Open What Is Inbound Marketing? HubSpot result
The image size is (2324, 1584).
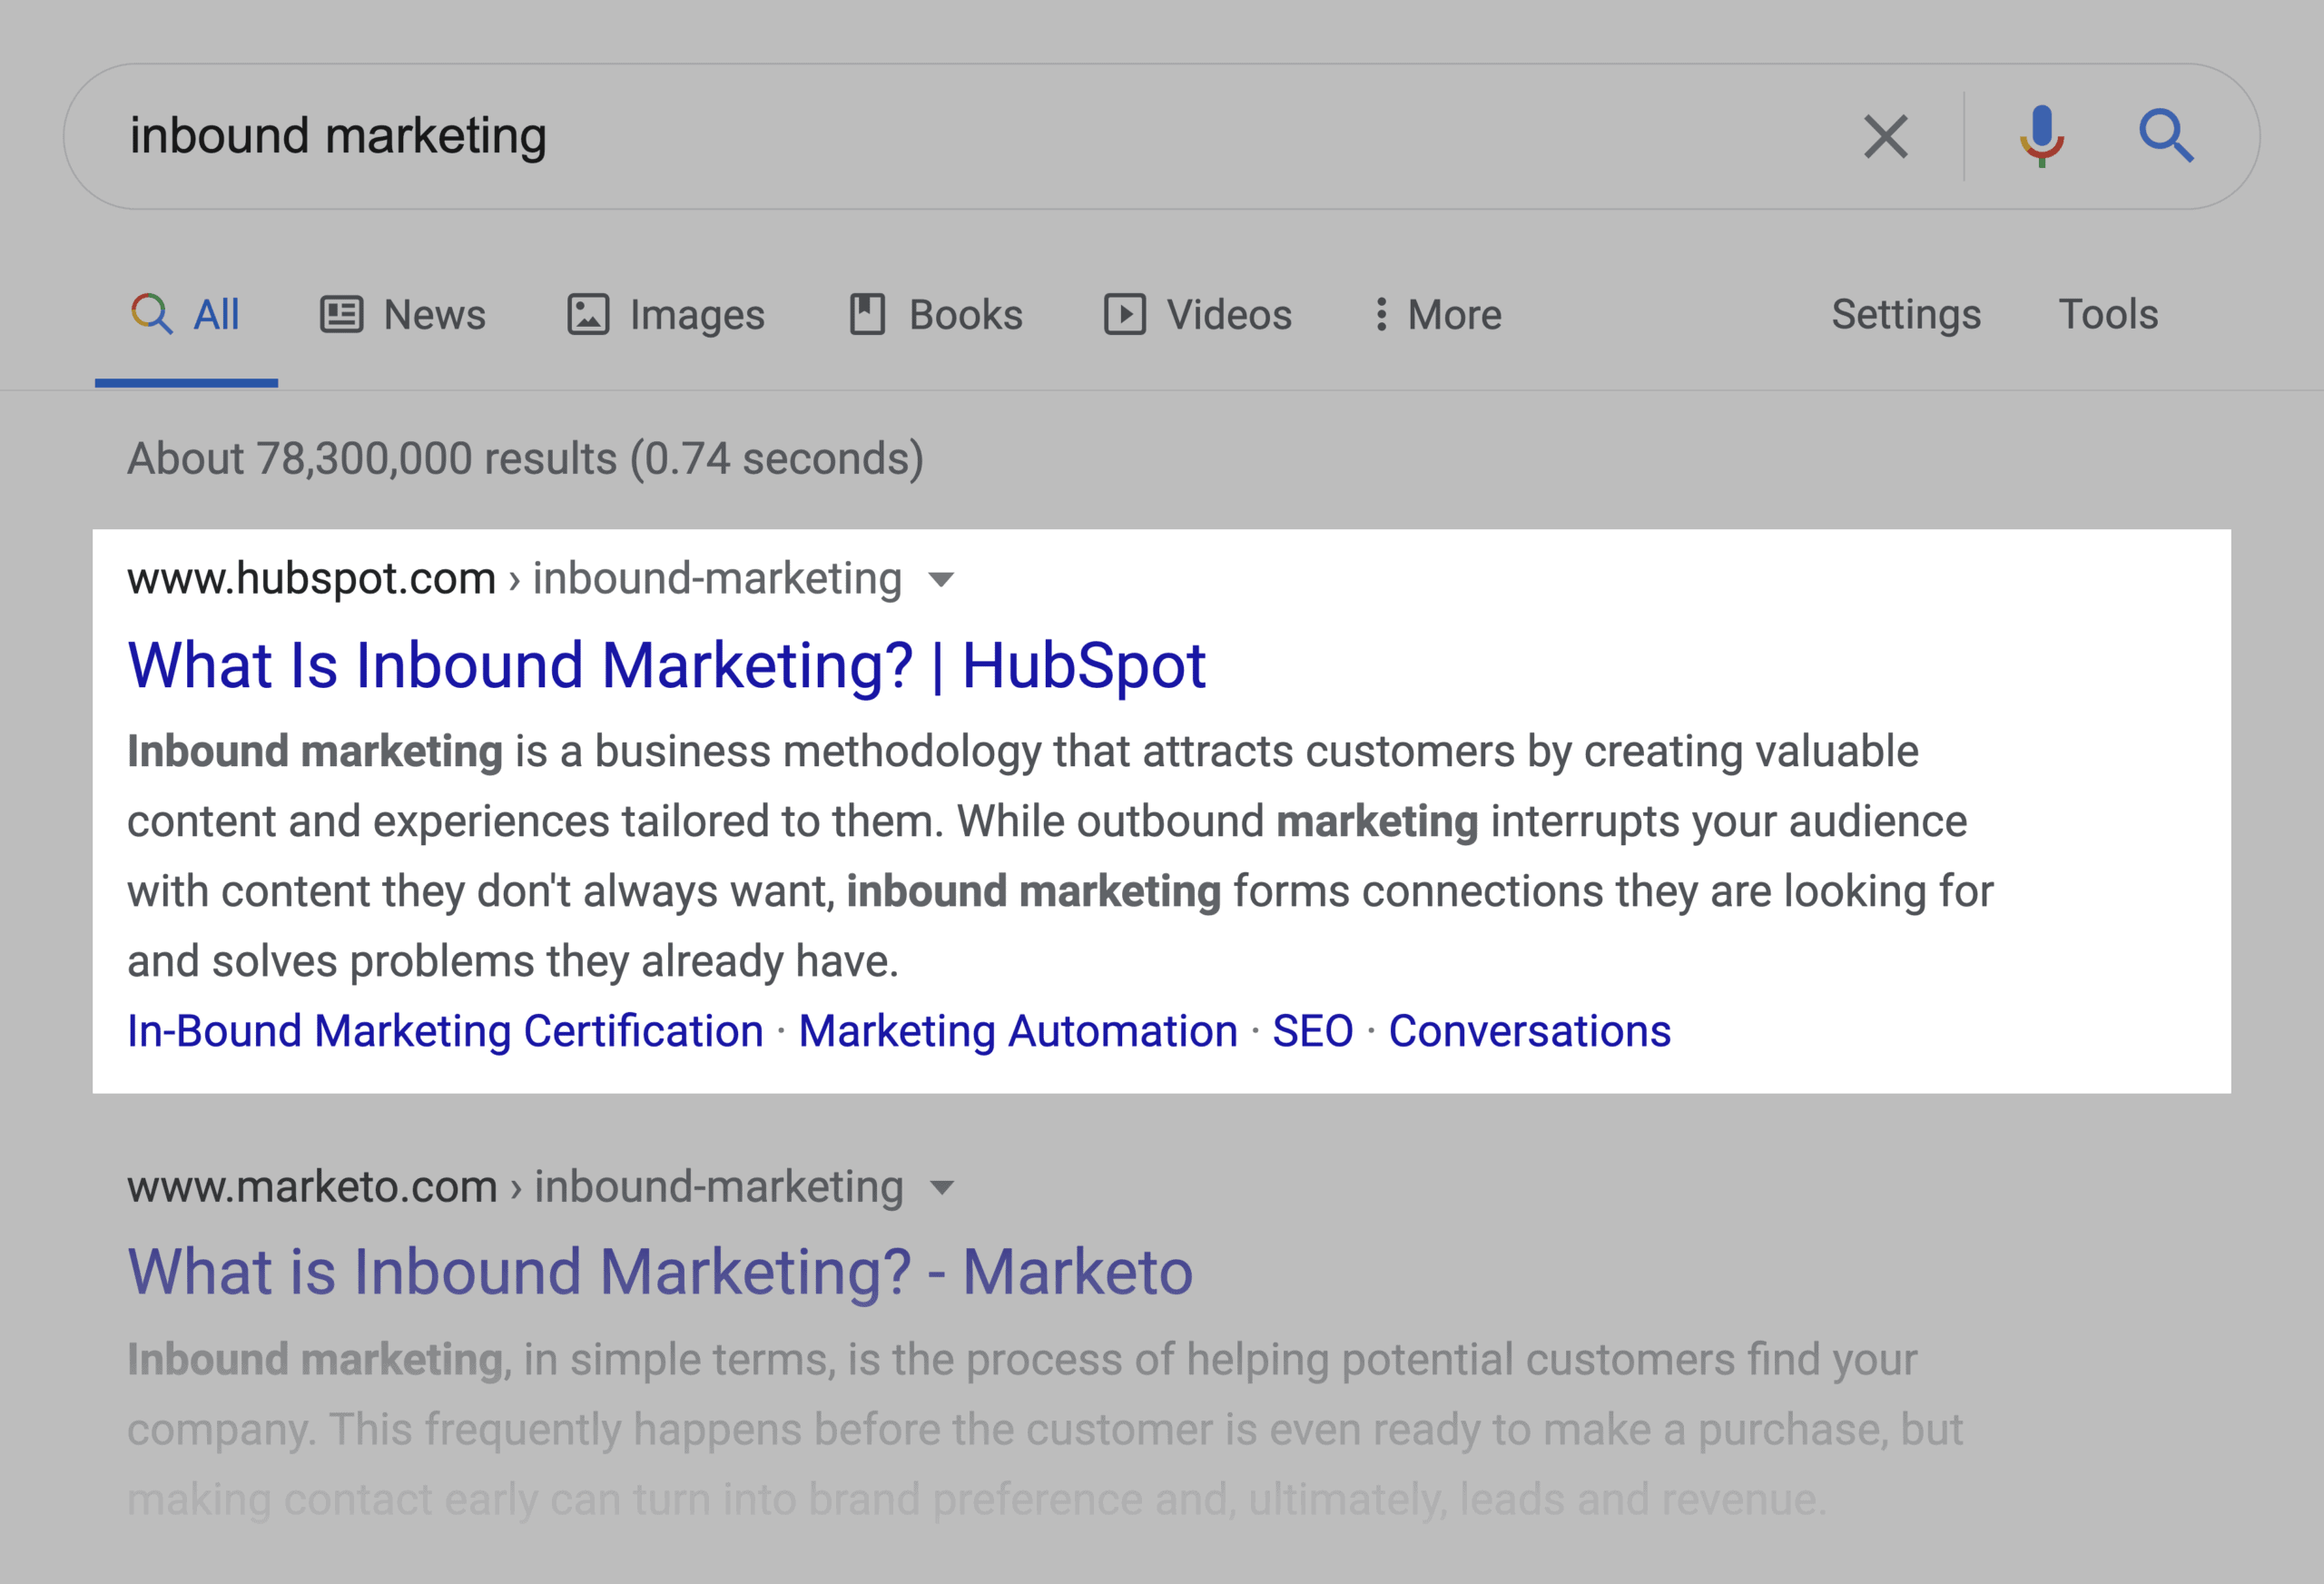[667, 665]
